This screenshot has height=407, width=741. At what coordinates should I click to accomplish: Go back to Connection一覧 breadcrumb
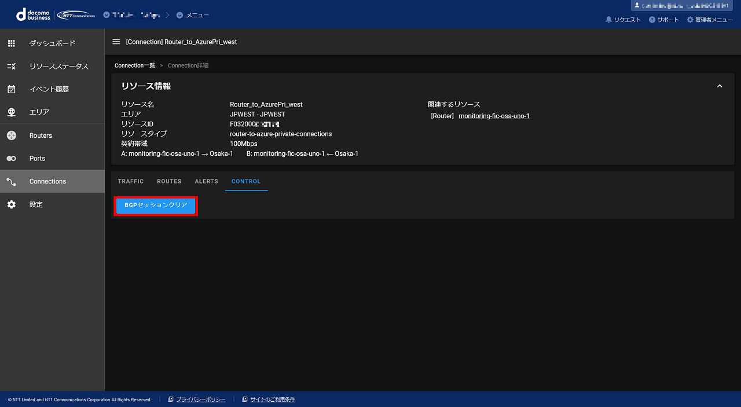coord(135,65)
